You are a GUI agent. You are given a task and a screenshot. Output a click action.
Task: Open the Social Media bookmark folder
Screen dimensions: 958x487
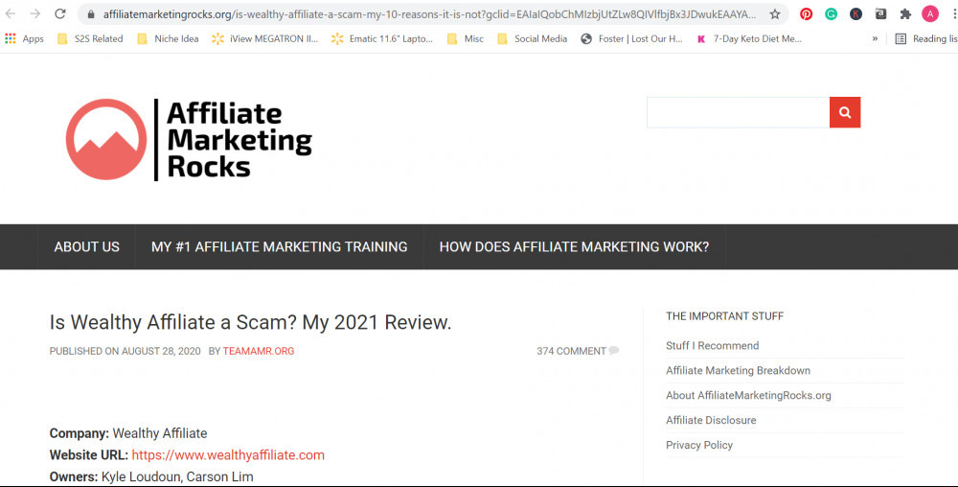(532, 39)
